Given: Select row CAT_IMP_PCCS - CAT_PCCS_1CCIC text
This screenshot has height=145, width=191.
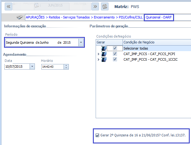Looking at the screenshot, I should (151, 59).
